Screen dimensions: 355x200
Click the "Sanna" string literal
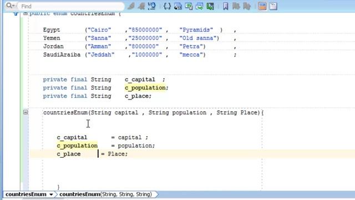(99, 38)
